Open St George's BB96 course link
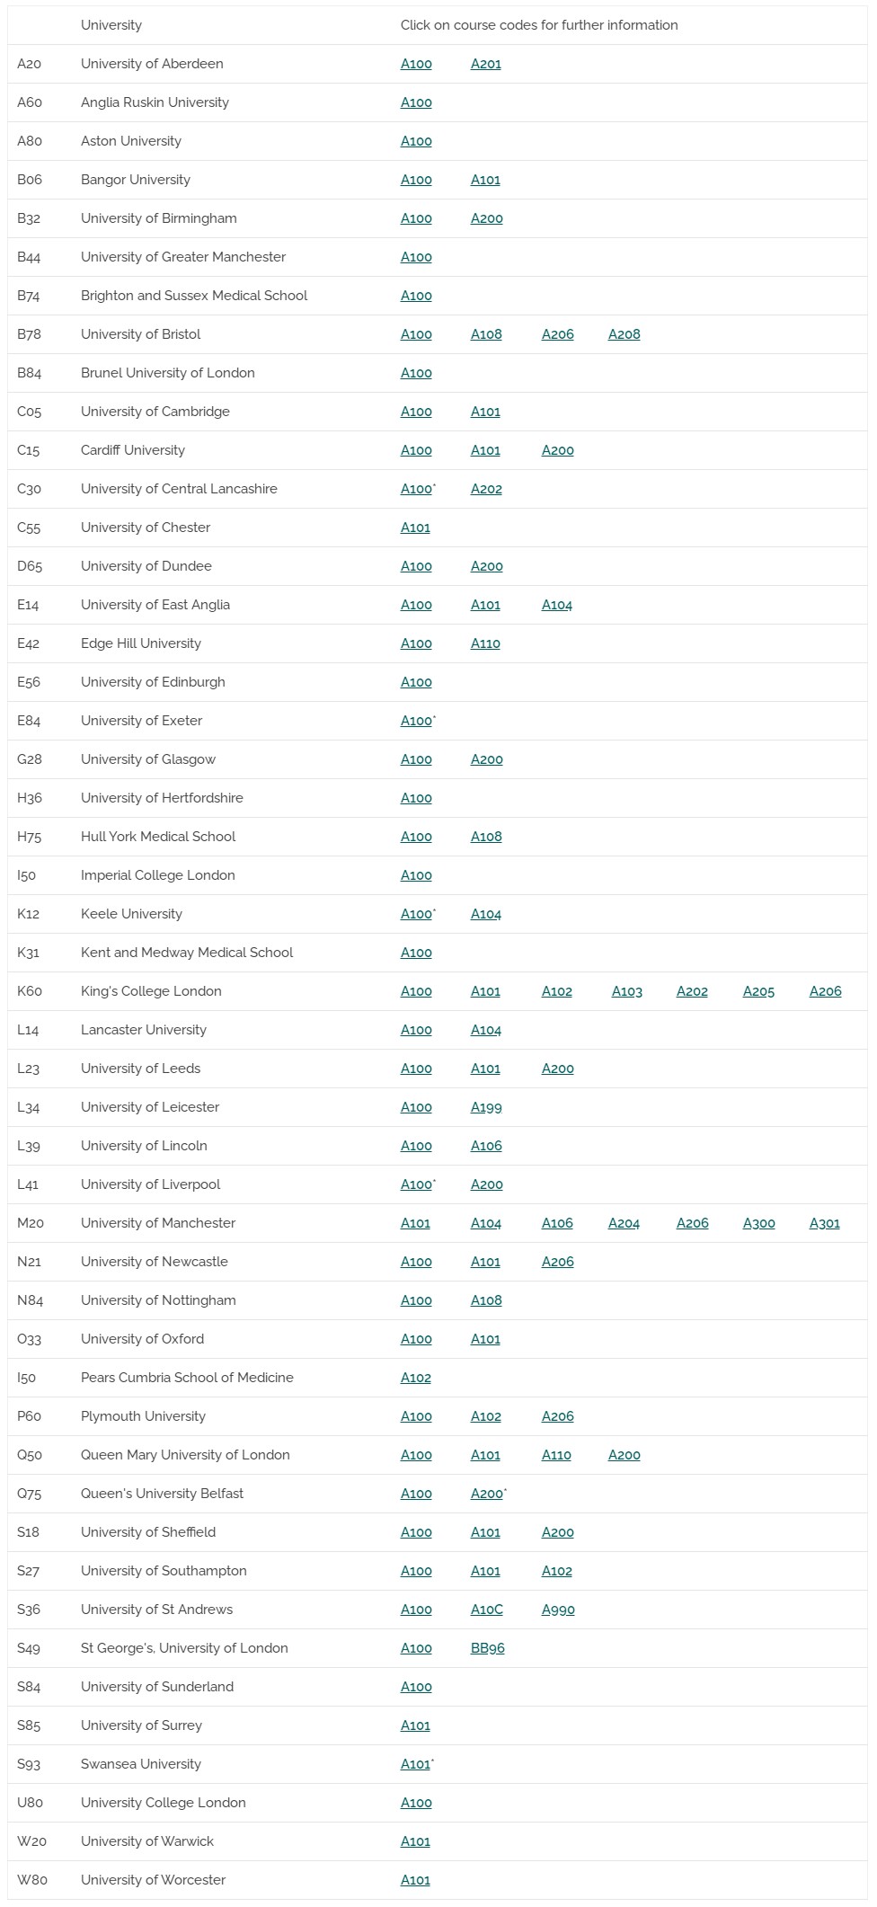Image resolution: width=877 pixels, height=1907 pixels. pyautogui.click(x=488, y=1648)
